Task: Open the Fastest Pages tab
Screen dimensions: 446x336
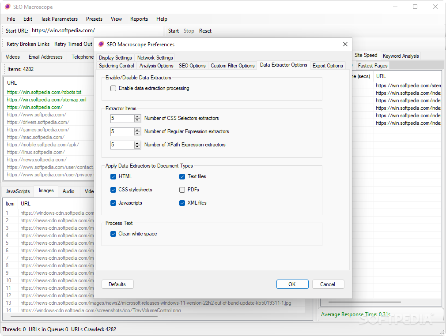Action: pos(373,66)
